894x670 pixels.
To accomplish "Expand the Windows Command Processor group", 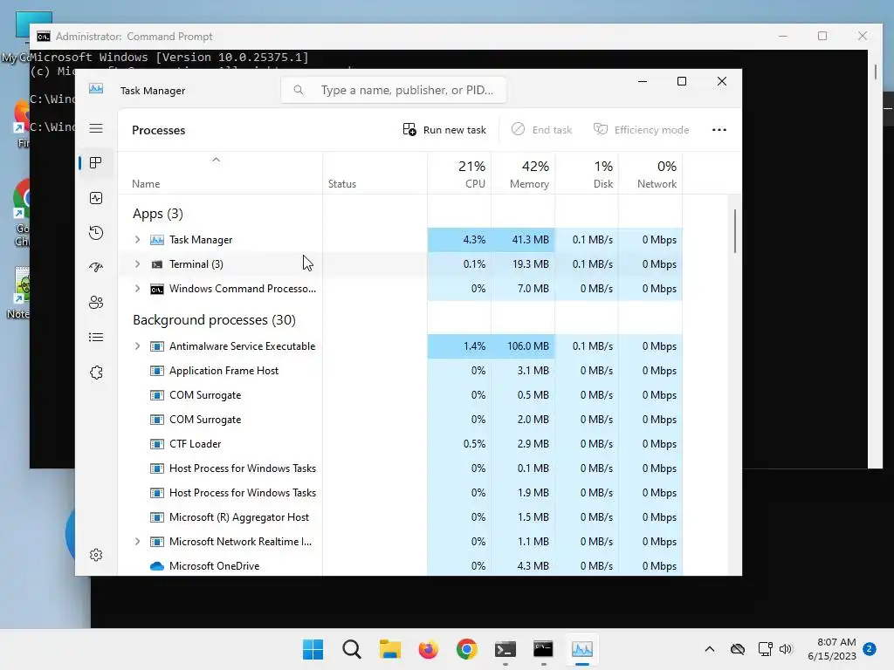I will coord(137,289).
